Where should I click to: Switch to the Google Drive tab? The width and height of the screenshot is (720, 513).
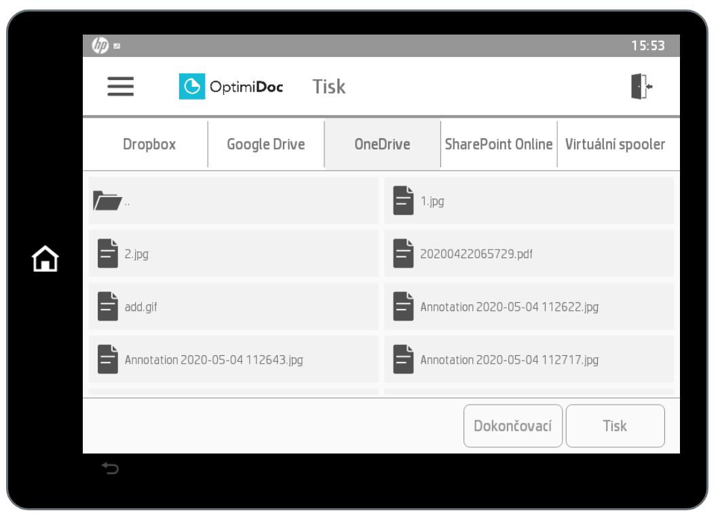266,144
